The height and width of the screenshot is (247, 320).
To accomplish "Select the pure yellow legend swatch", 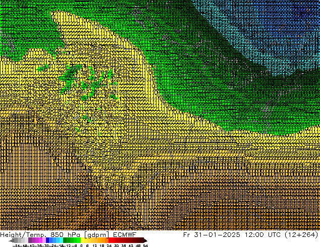I will [82, 240].
